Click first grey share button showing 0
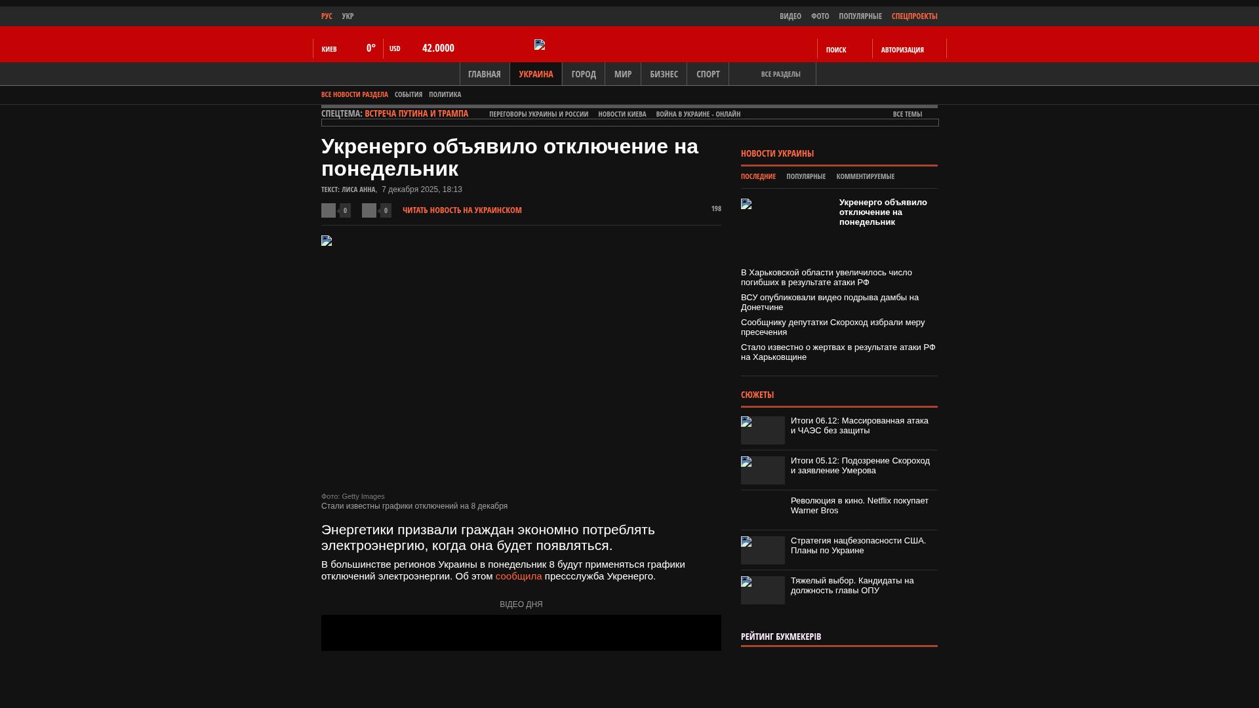1259x708 pixels. click(x=329, y=210)
